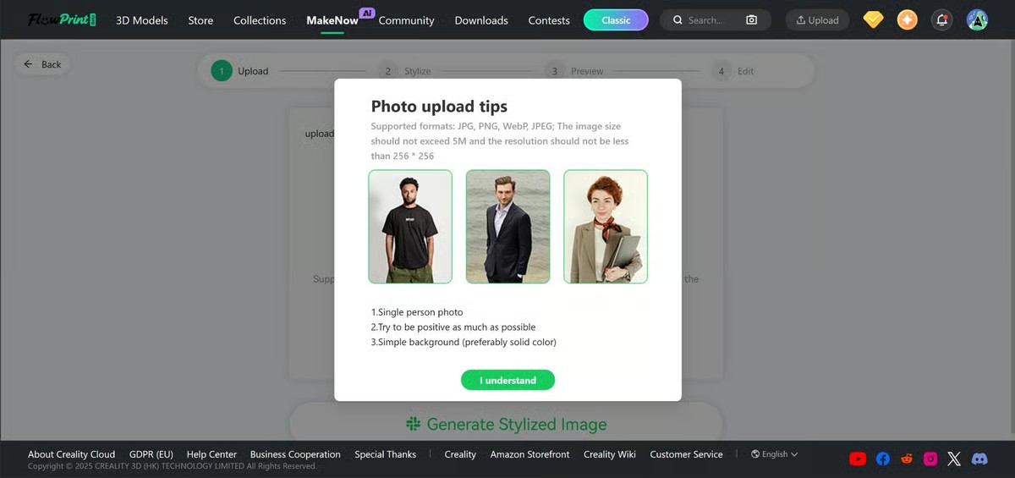
Task: Click the orange sparkle credits icon
Action: click(x=907, y=20)
